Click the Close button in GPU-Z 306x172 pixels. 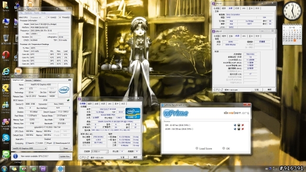[66, 149]
